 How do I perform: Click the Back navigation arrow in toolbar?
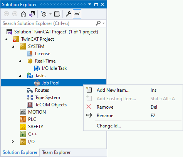[6, 14]
